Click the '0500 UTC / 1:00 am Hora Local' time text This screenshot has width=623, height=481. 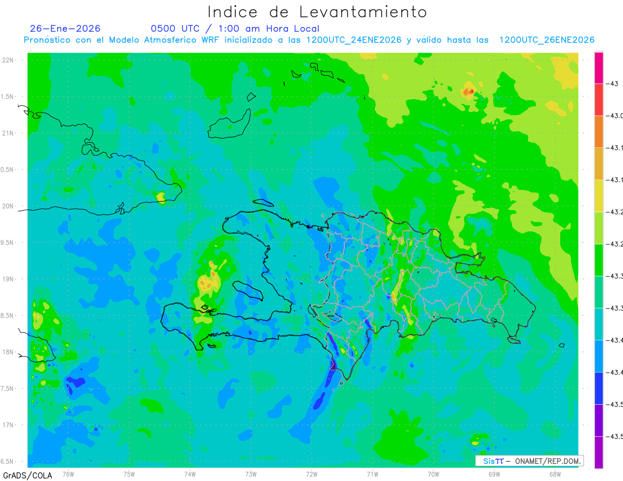[x=235, y=29]
